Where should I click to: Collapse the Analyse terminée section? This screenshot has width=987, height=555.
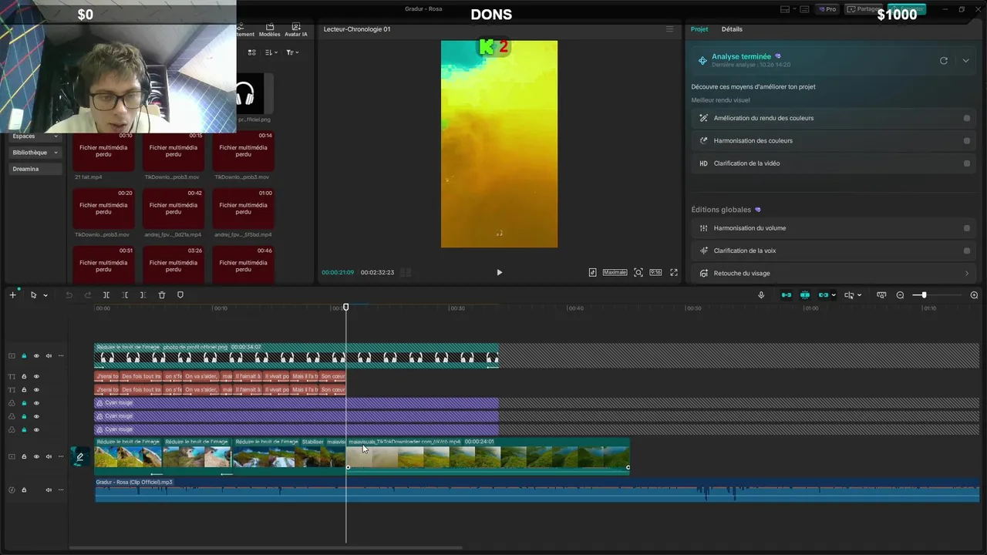tap(965, 60)
